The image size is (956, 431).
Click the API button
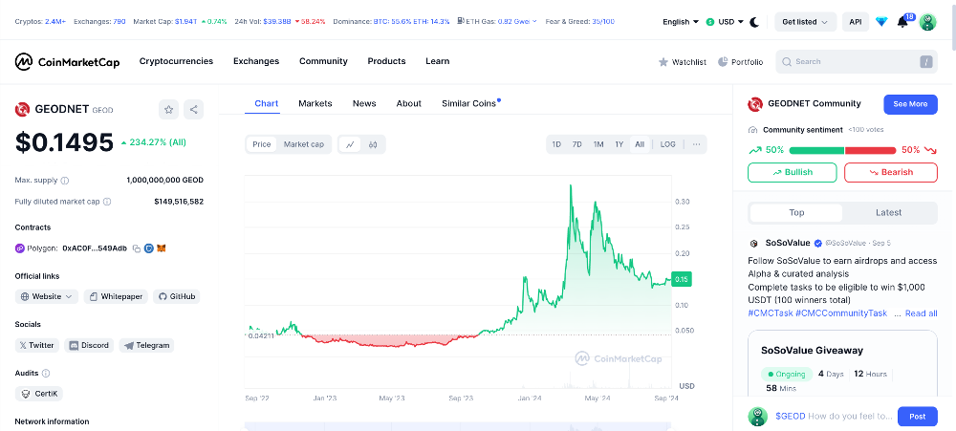tap(856, 22)
